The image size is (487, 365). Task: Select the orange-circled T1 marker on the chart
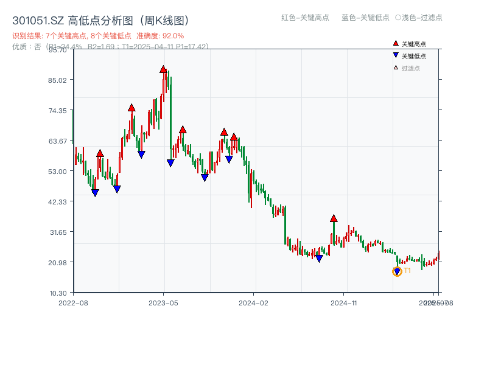point(396,271)
